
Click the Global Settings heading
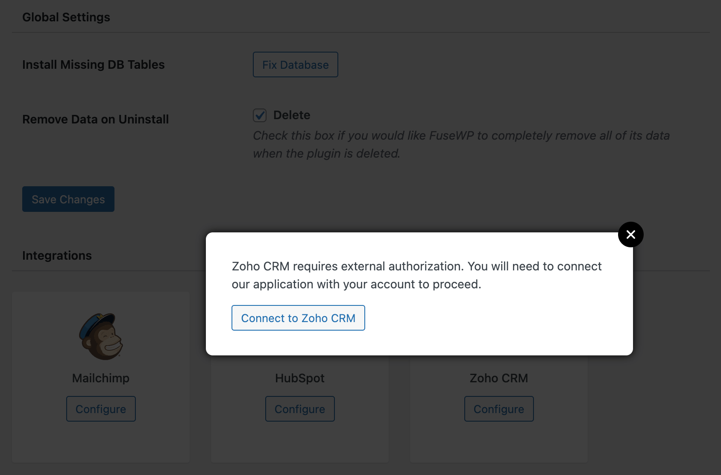66,17
